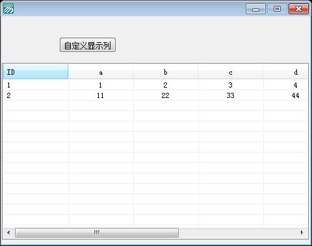Viewport: 312px width, 246px height.
Task: Click the 自定义显示列 button
Action: tap(88, 45)
